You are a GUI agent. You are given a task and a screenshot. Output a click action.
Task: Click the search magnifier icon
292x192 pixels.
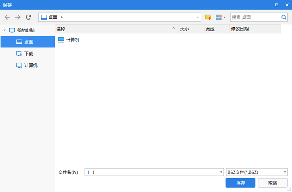(x=284, y=18)
